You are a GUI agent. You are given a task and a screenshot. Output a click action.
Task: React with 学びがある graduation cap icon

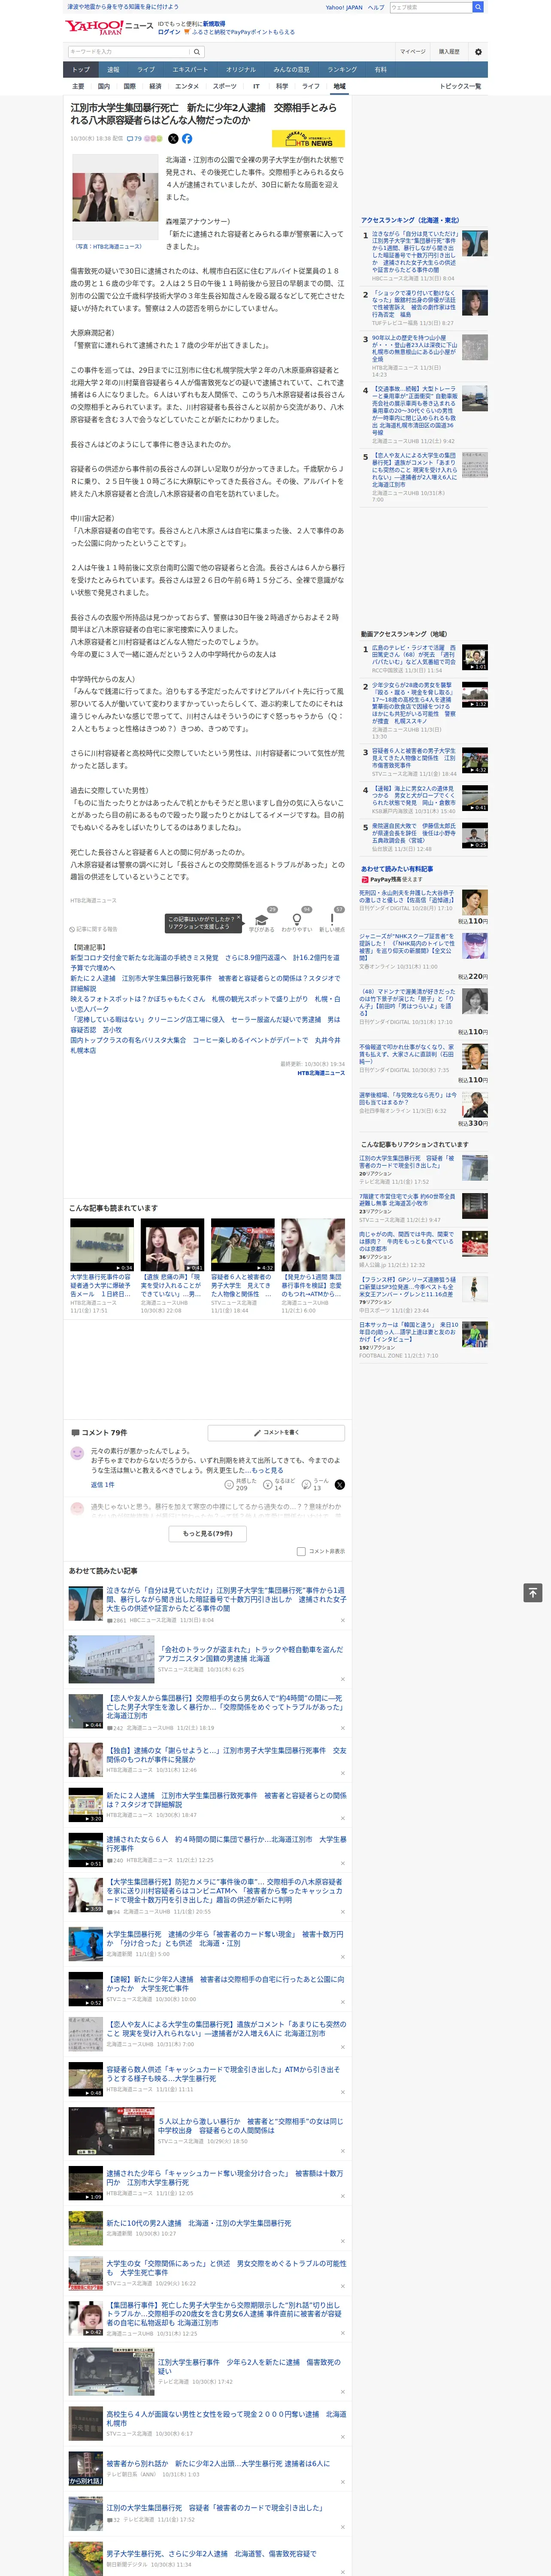[x=262, y=919]
